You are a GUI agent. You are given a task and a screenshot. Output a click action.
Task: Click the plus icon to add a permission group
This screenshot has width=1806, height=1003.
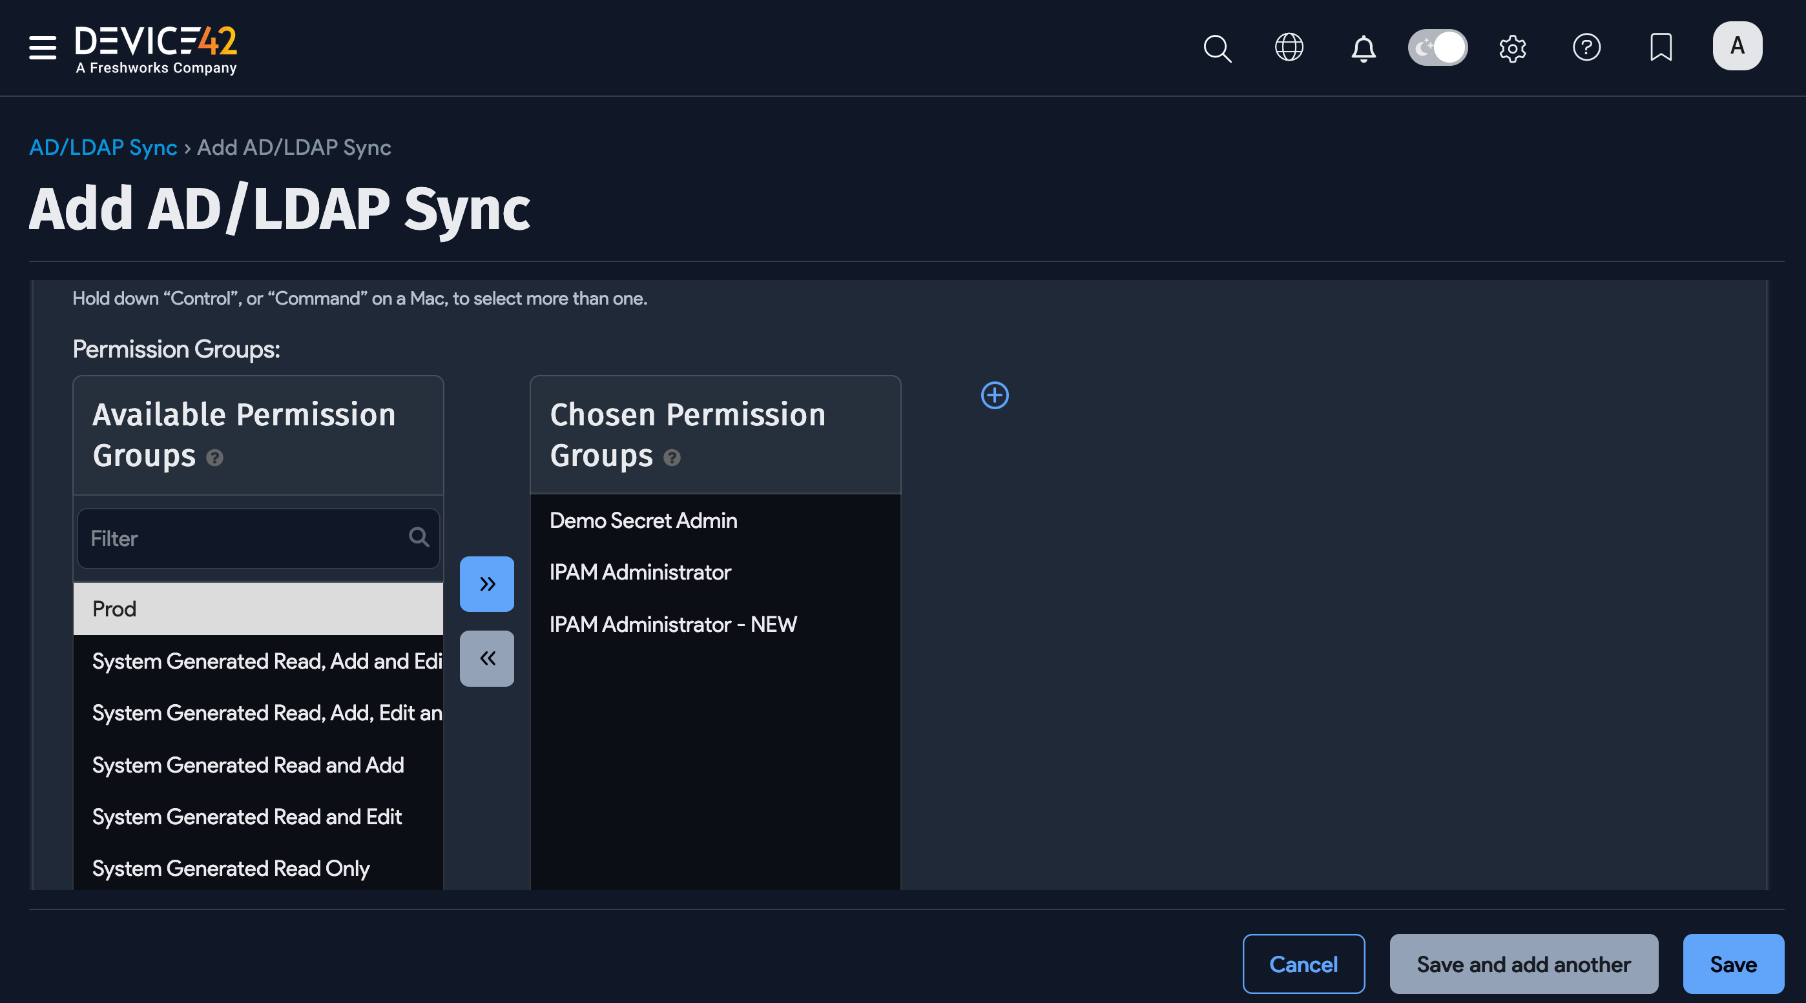tap(994, 395)
